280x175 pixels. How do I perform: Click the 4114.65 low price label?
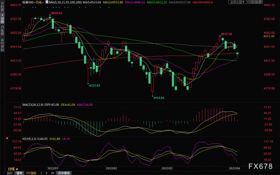coord(159,98)
